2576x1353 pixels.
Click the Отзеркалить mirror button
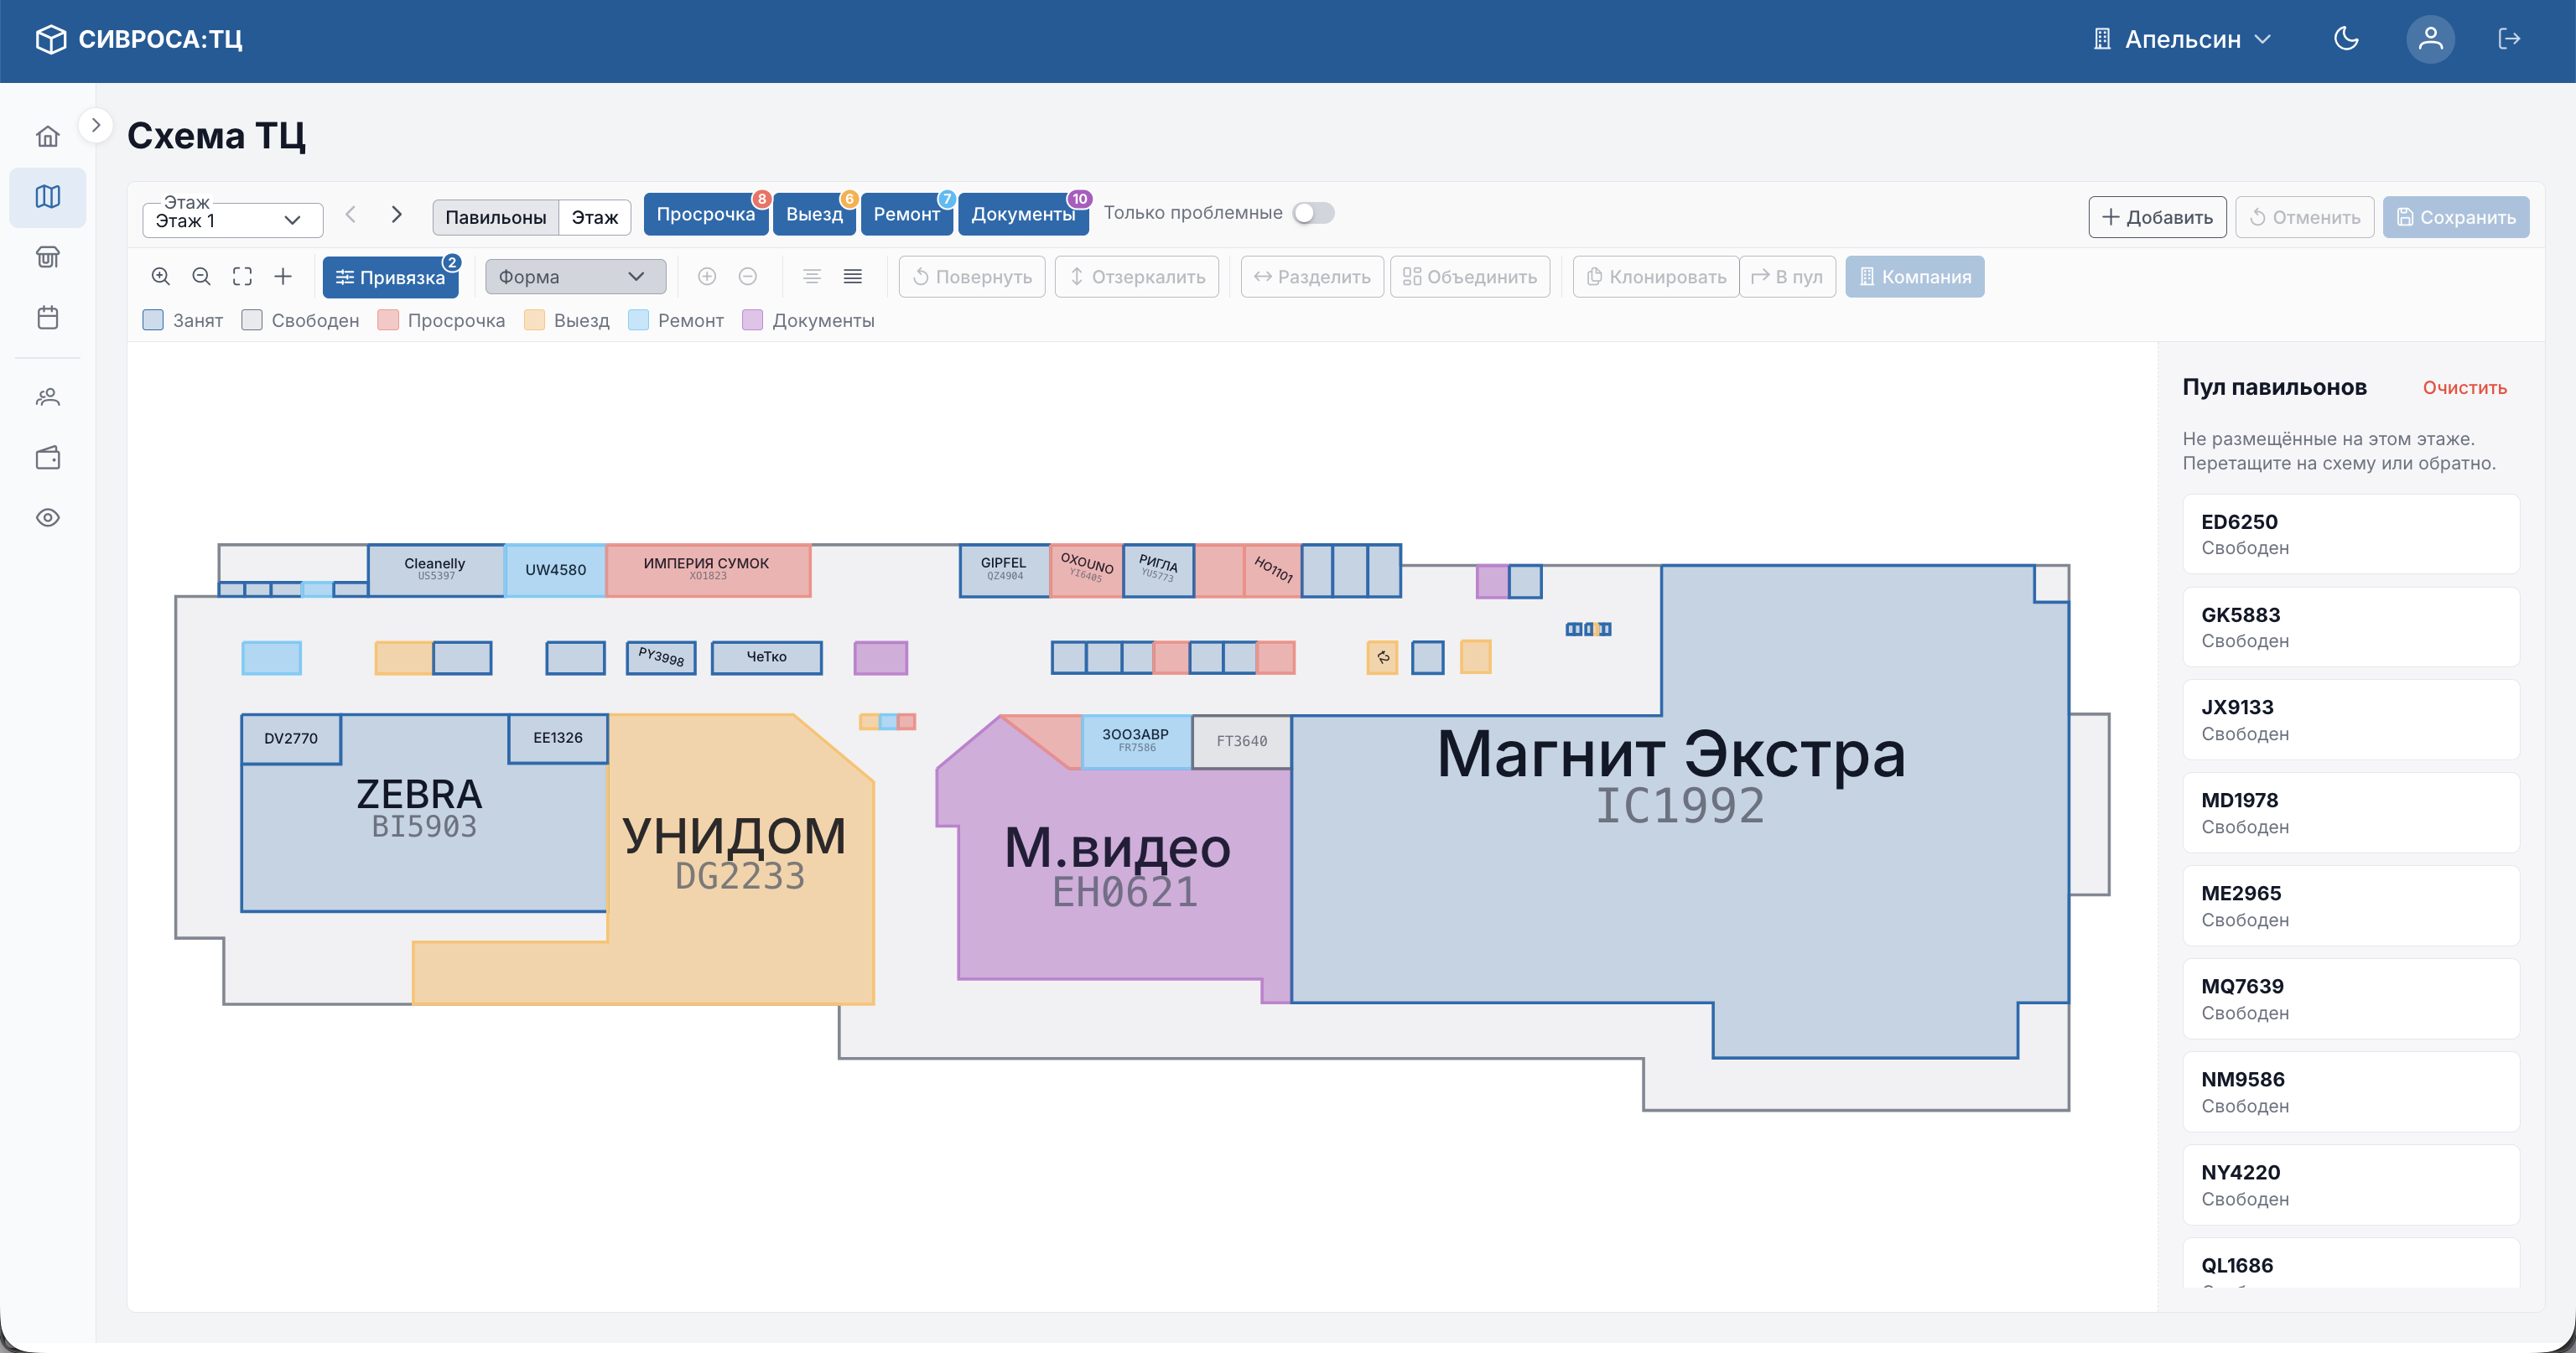pos(1137,277)
